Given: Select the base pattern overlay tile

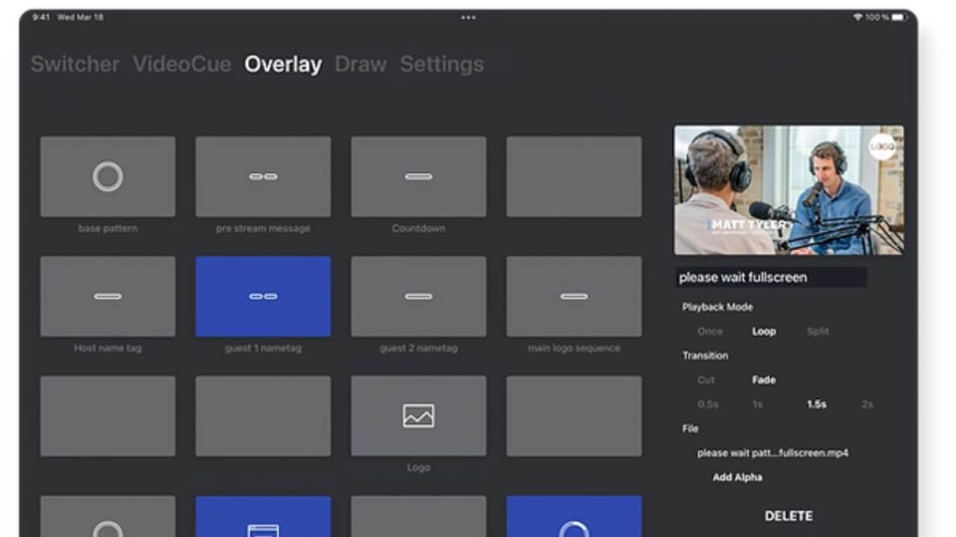Looking at the screenshot, I should 107,177.
